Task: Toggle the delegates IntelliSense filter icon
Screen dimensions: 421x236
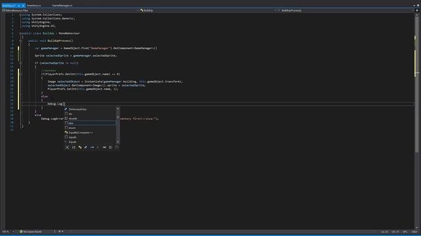Action: (98, 147)
